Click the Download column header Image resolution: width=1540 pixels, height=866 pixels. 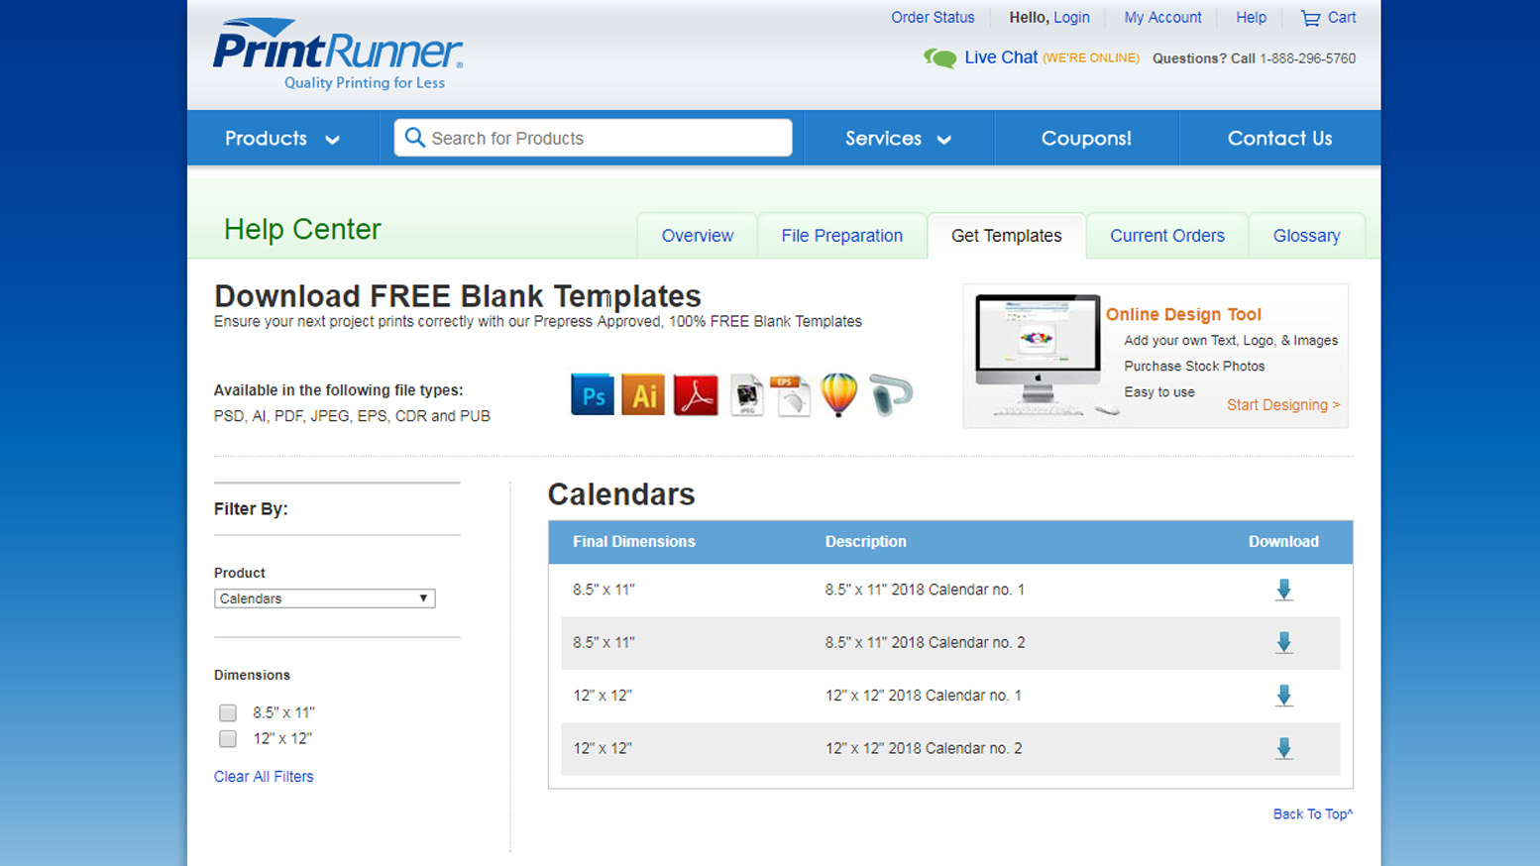click(x=1283, y=541)
